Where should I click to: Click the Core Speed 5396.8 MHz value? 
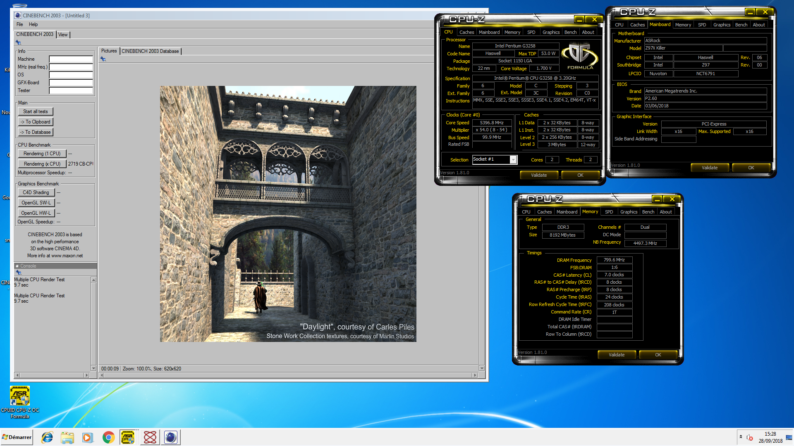(492, 123)
